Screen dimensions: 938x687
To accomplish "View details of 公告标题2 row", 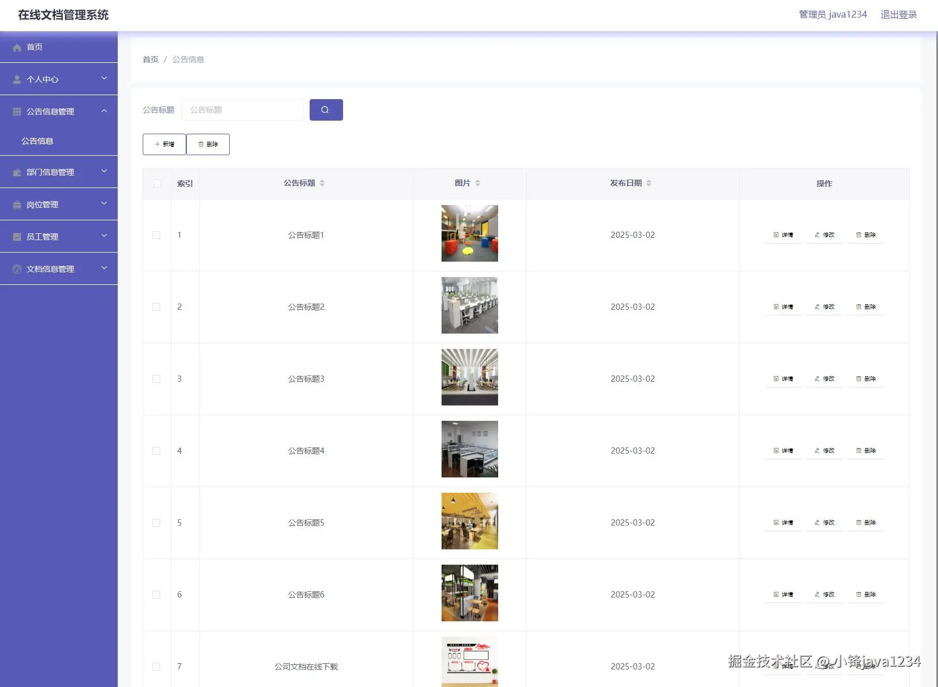I will (783, 307).
